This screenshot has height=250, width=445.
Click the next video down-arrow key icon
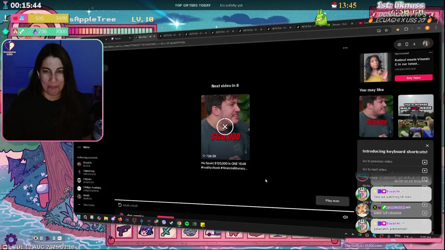tap(424, 170)
